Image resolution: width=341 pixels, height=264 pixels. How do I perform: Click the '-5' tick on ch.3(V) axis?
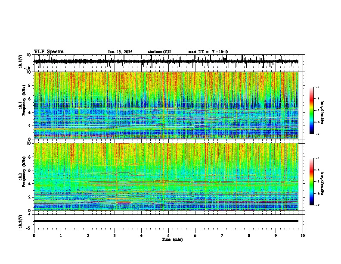pyautogui.click(x=29, y=228)
